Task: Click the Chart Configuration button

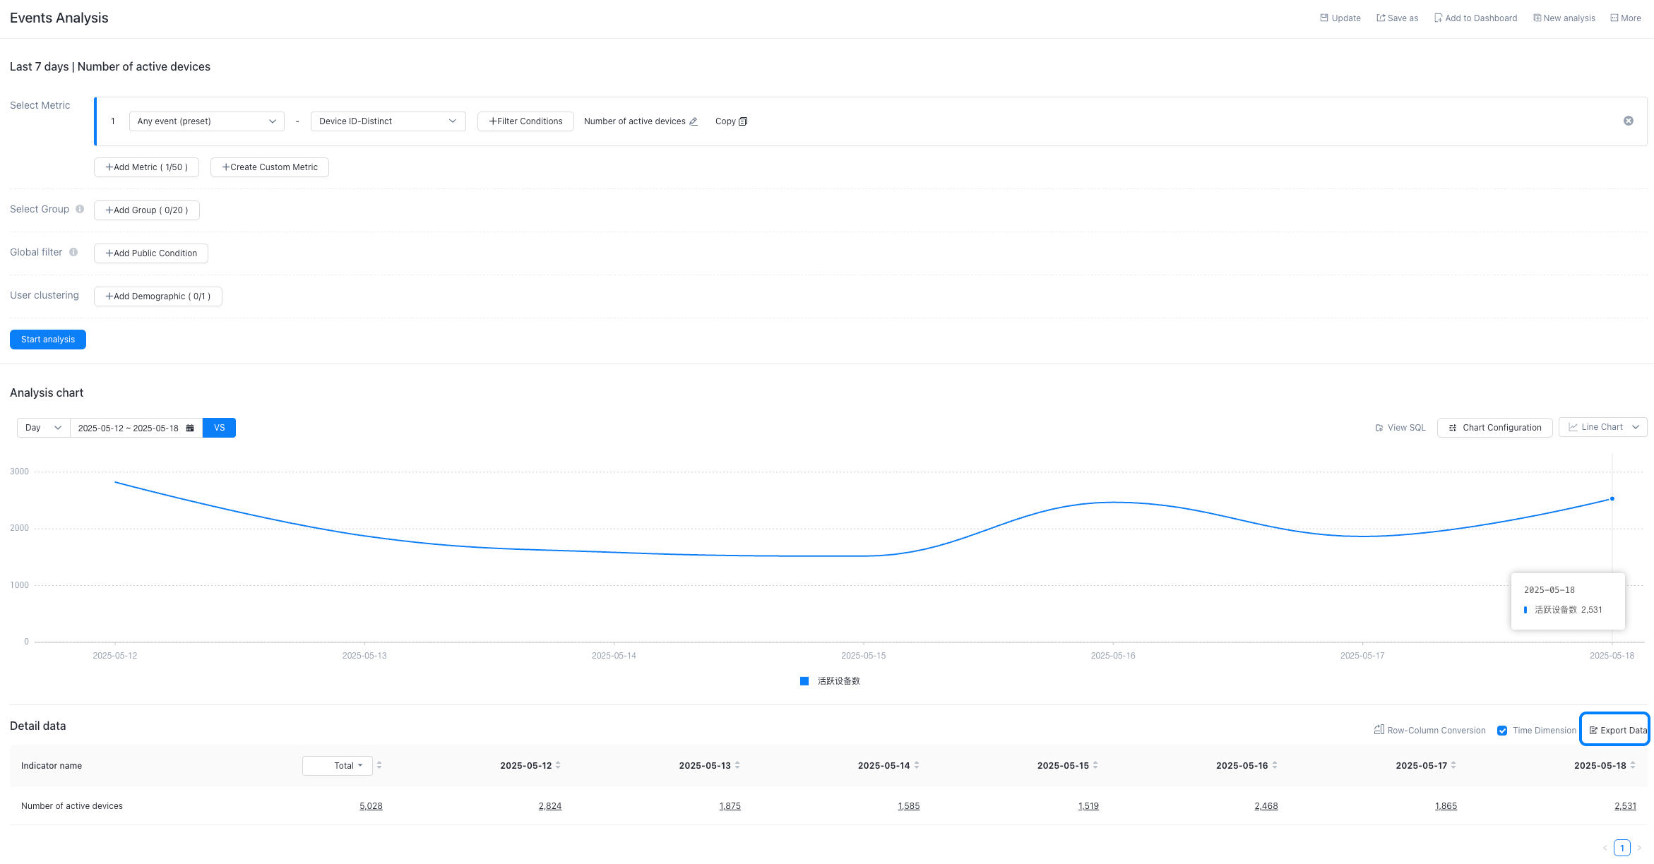Action: [x=1494, y=428]
